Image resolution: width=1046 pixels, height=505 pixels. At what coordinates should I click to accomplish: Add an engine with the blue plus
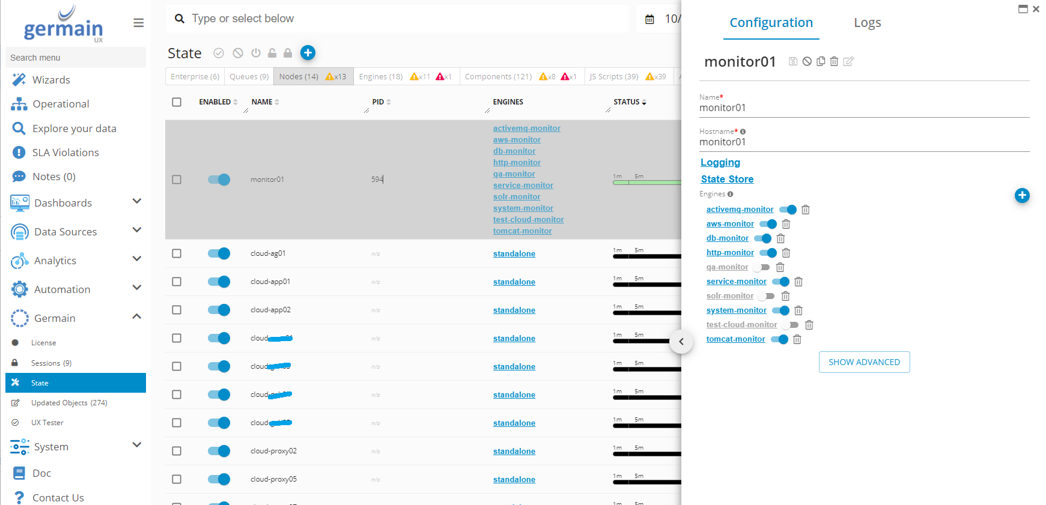click(1021, 195)
